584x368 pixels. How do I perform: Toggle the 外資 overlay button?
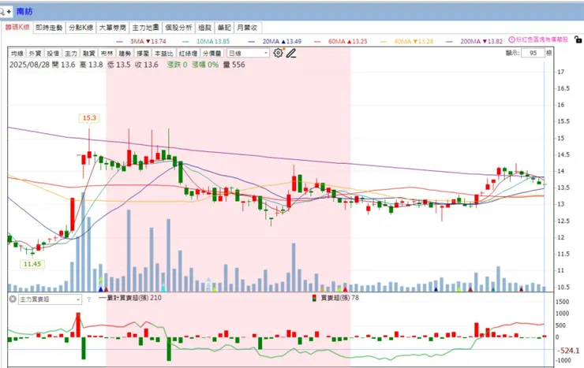pos(35,54)
